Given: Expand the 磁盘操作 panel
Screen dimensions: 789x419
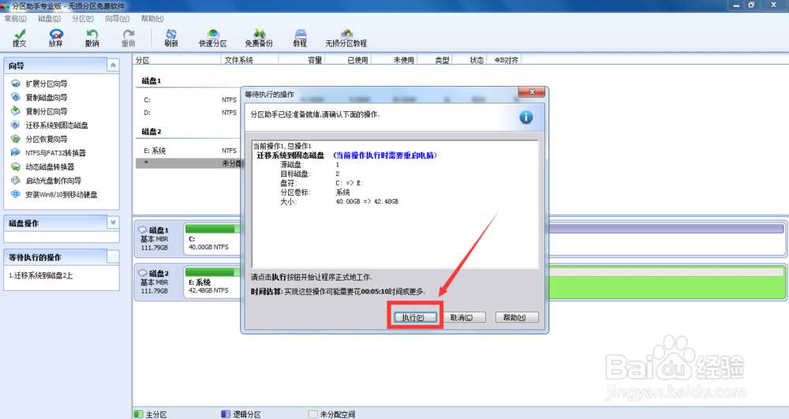Looking at the screenshot, I should click(x=113, y=223).
